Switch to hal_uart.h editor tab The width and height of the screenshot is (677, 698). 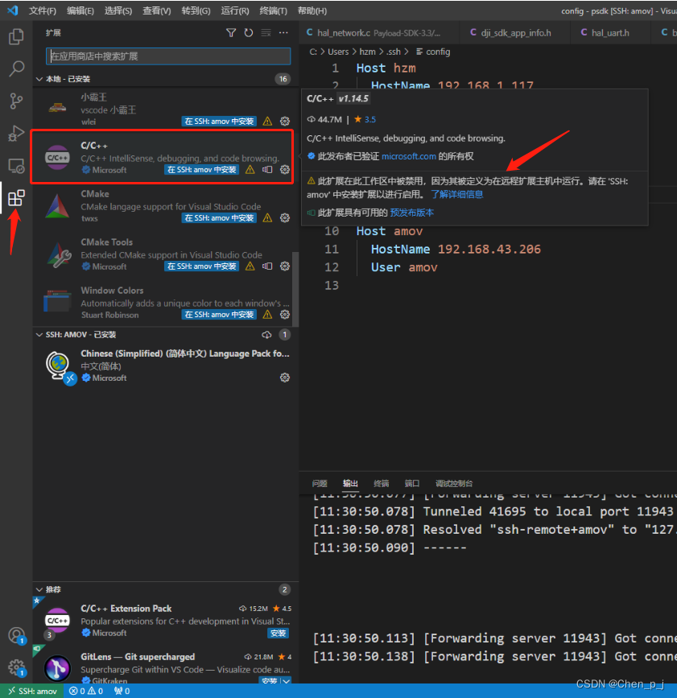pos(610,33)
